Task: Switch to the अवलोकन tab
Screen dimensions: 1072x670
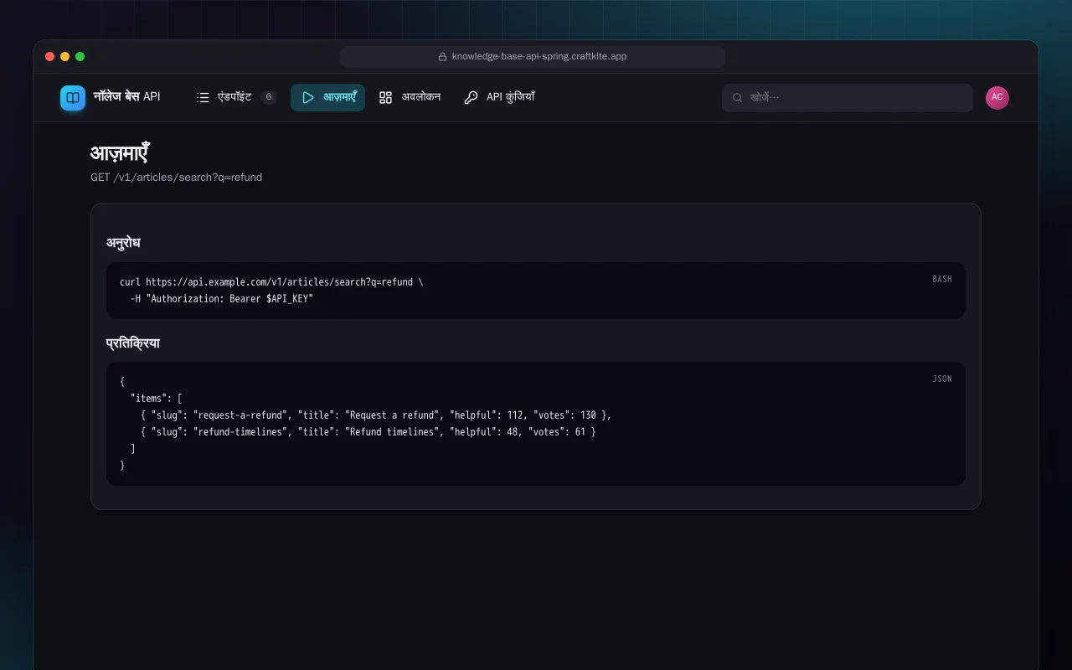Action: tap(410, 97)
